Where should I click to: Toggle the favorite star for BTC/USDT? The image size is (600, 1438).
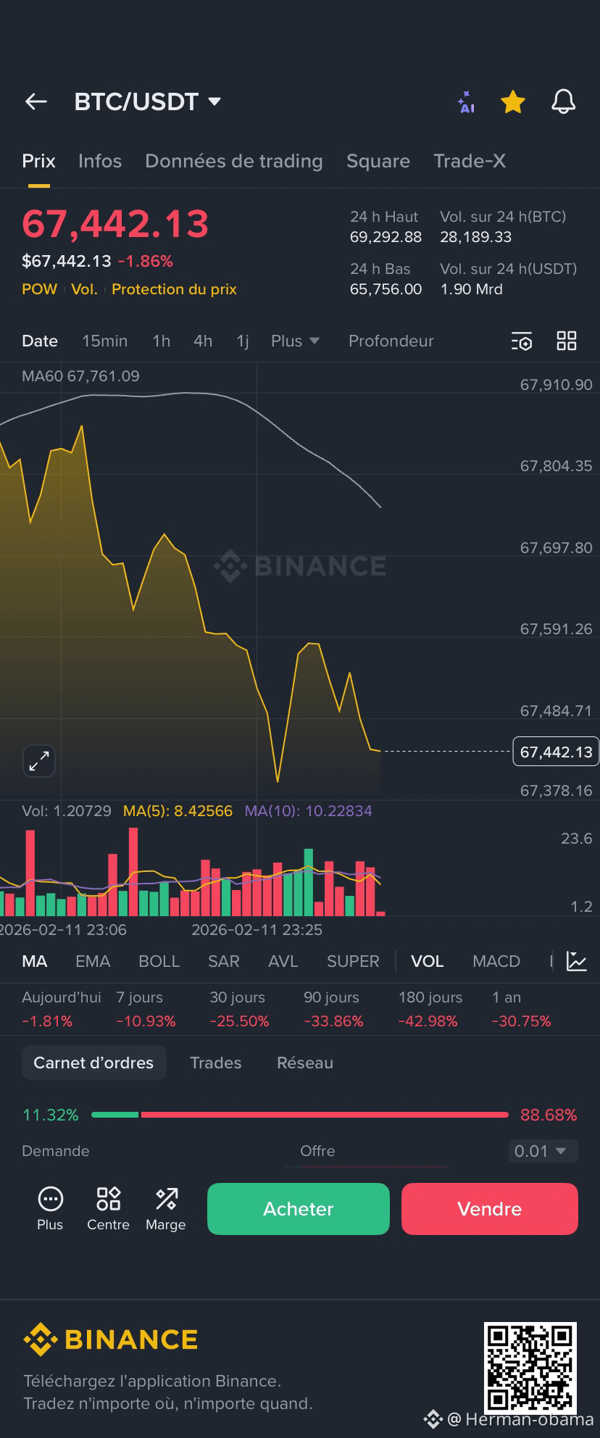(x=513, y=102)
